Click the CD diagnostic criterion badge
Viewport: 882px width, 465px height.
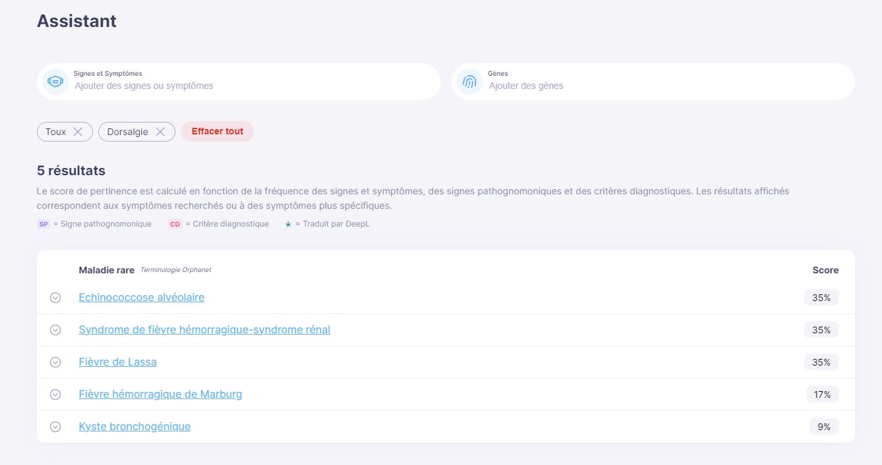tap(175, 224)
